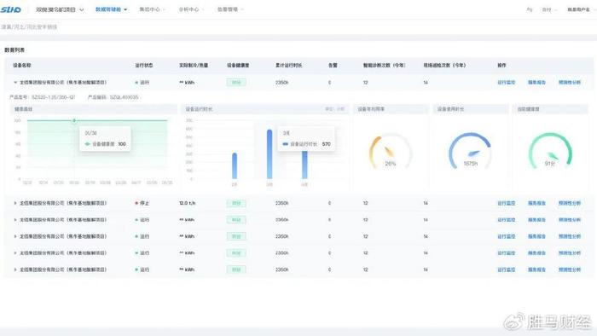Open the last action link in the stopped row
Viewport: 597px width, 336px height.
[570, 203]
